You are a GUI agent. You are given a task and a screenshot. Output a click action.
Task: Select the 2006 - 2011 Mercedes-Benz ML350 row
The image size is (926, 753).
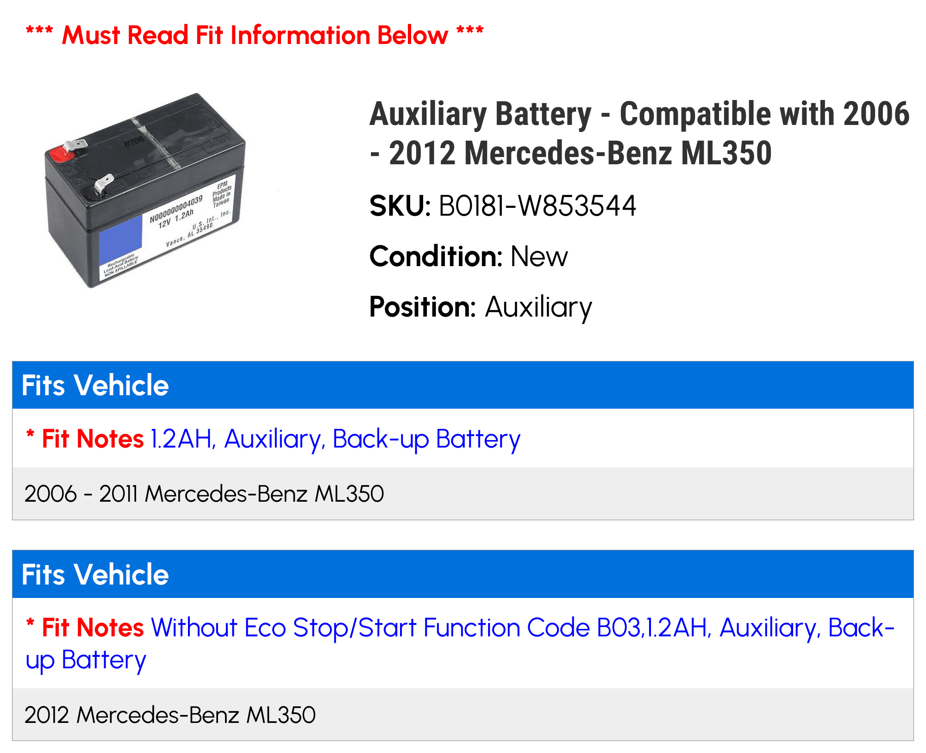(463, 493)
